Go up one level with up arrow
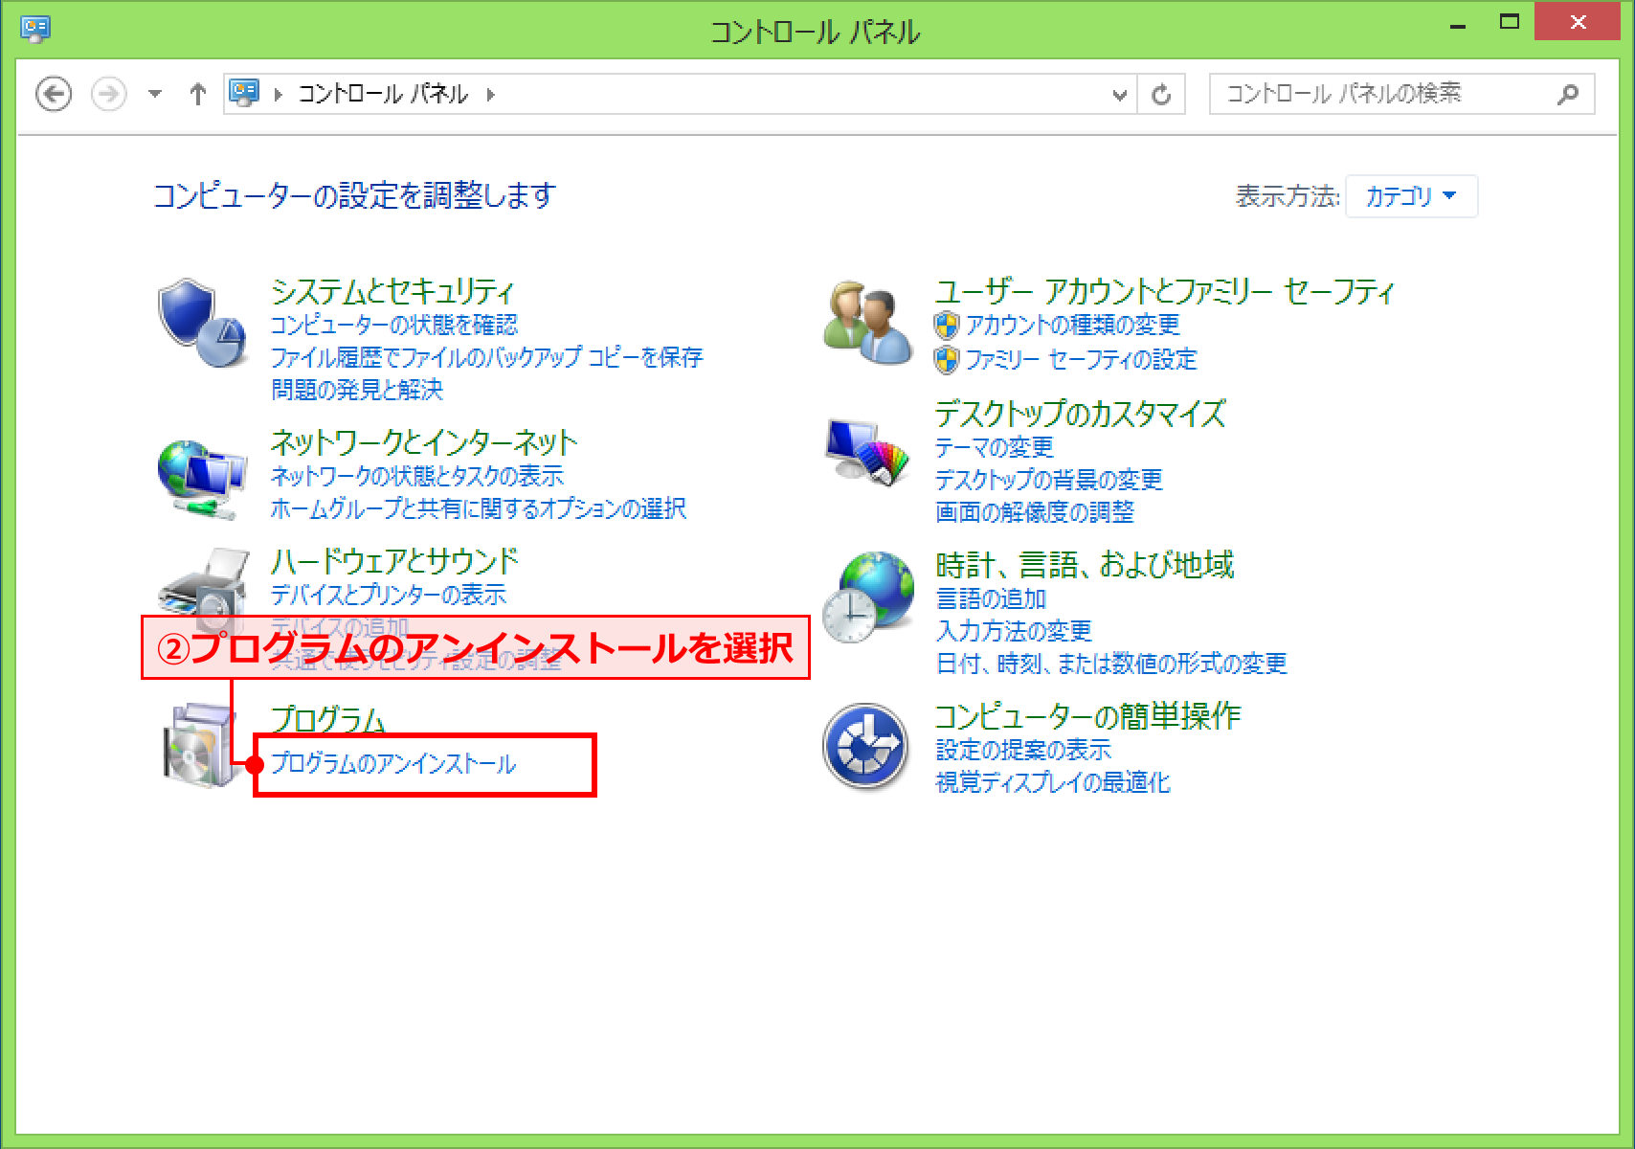This screenshot has height=1149, width=1635. pyautogui.click(x=198, y=94)
